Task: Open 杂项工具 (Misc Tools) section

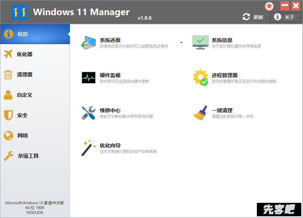Action: point(34,156)
